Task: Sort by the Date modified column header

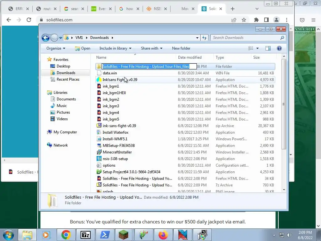Action: coord(195,57)
